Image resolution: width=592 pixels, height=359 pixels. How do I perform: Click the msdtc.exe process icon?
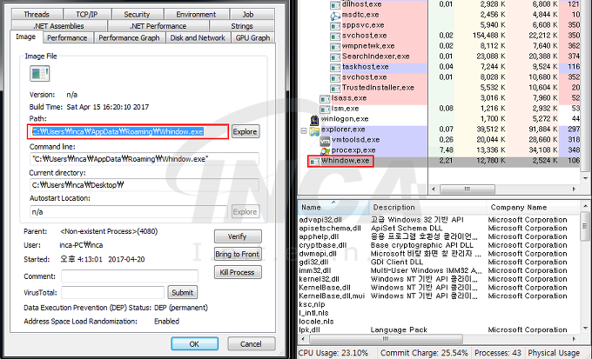pyautogui.click(x=335, y=16)
